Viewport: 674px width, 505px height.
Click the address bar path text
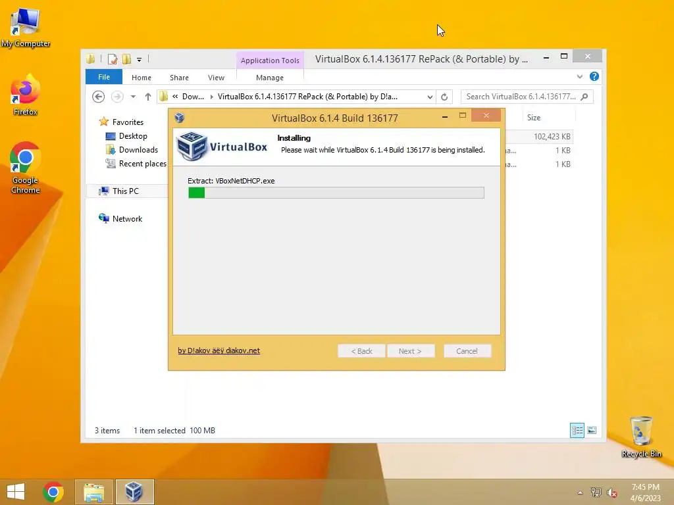click(307, 97)
